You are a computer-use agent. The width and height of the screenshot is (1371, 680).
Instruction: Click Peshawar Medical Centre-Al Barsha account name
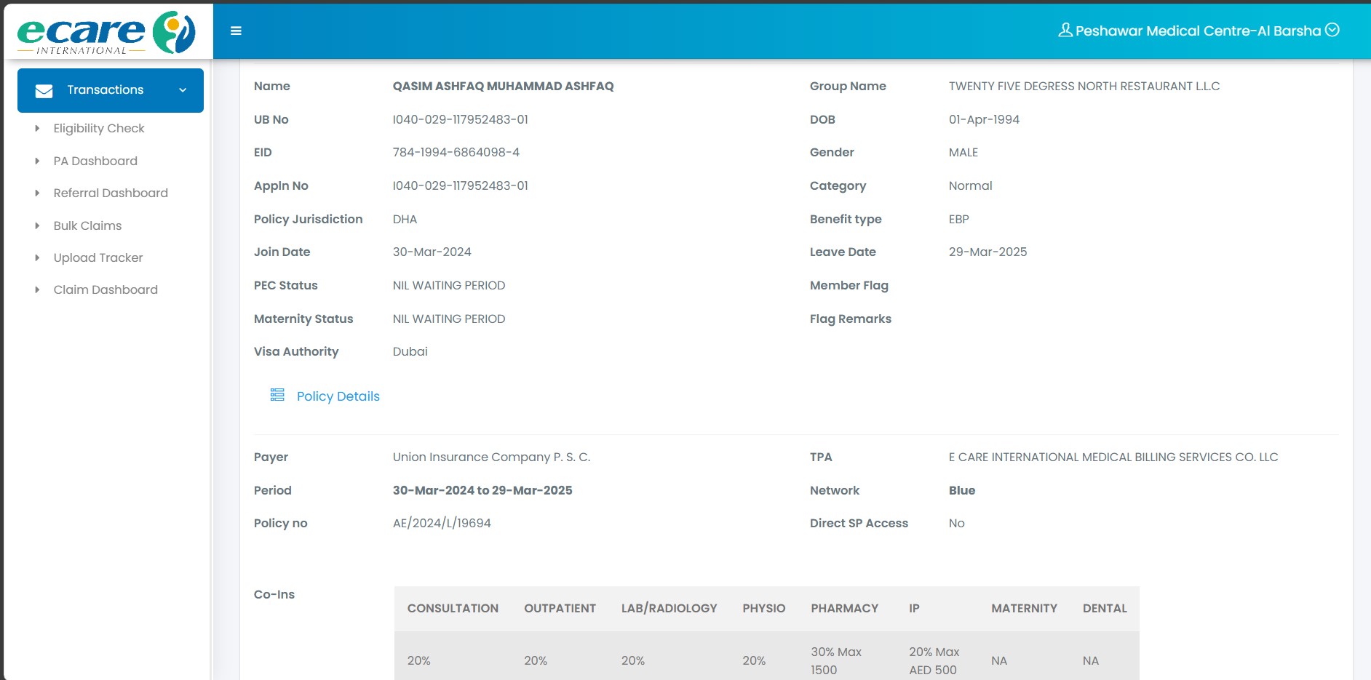pos(1197,31)
